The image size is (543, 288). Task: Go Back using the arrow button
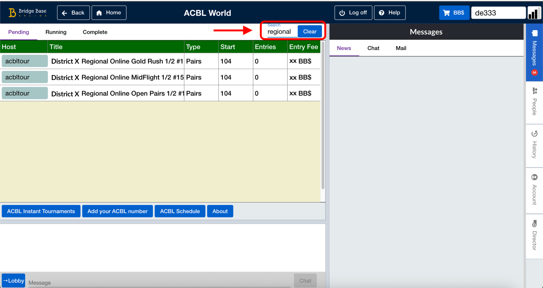[x=73, y=13]
